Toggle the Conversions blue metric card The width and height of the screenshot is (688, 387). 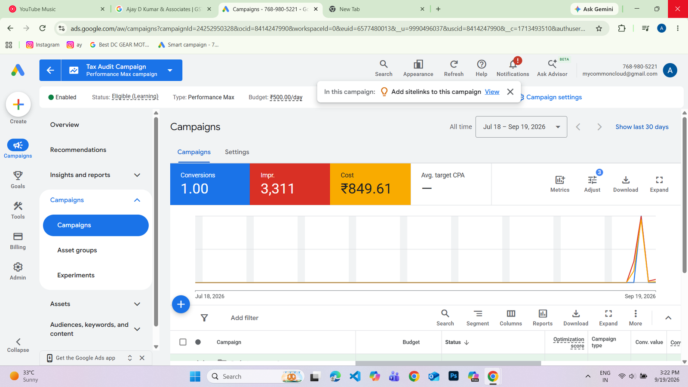tap(210, 184)
